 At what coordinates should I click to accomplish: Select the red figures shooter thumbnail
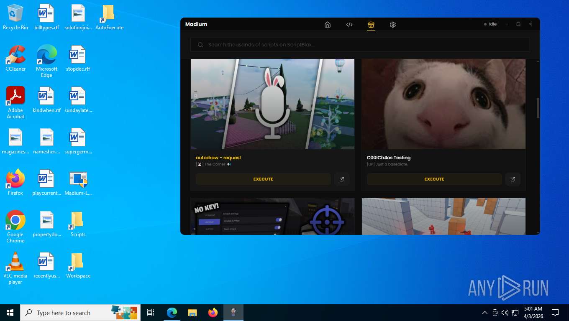443,217
